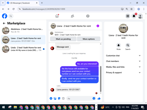Open the taskbar volume speaker icon
The image size is (147, 110).
[x=123, y=107]
